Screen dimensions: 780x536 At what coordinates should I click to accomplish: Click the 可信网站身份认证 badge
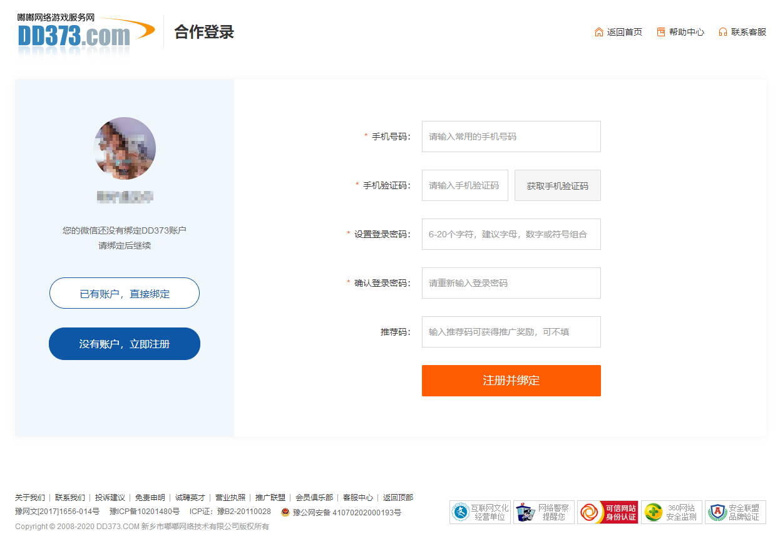(x=608, y=512)
